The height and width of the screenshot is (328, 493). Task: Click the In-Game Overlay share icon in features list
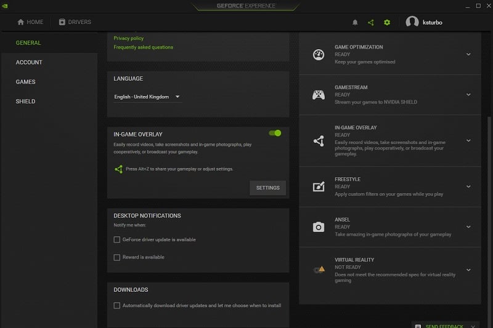tap(319, 141)
